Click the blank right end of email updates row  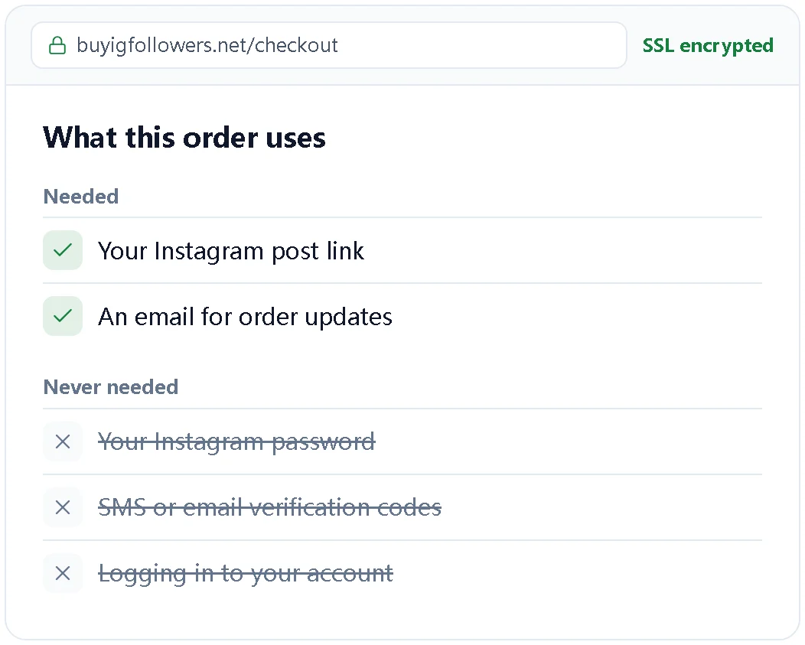(578, 316)
